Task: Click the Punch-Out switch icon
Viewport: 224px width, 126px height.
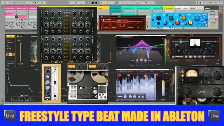Action: pyautogui.click(x=140, y=3)
